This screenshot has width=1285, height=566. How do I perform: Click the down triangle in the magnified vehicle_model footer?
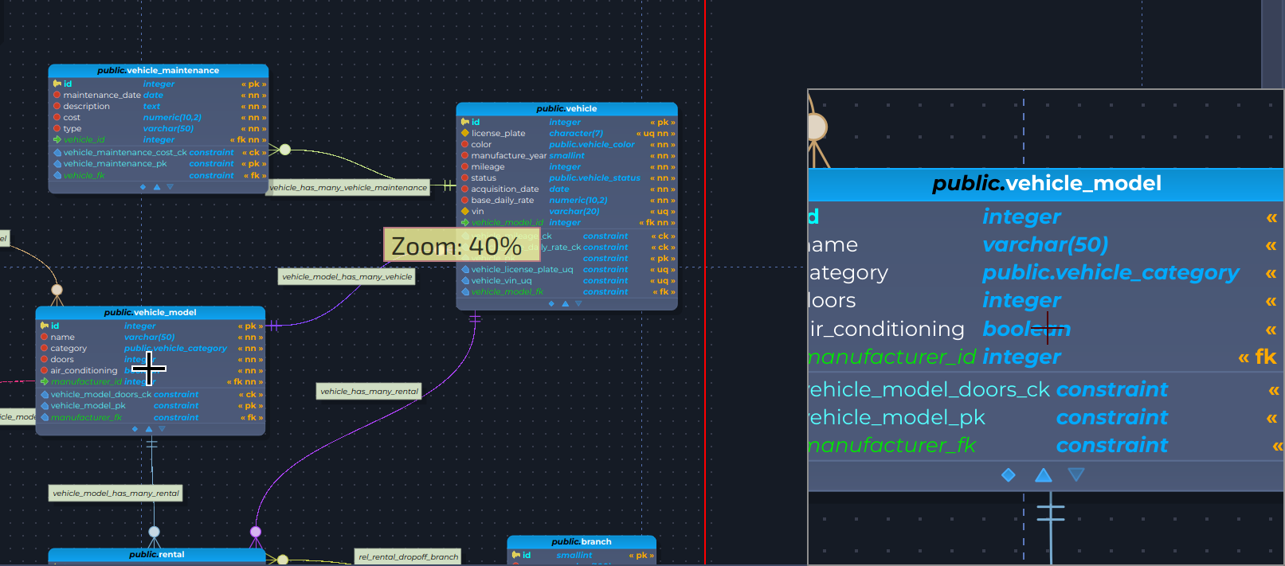pos(1076,475)
